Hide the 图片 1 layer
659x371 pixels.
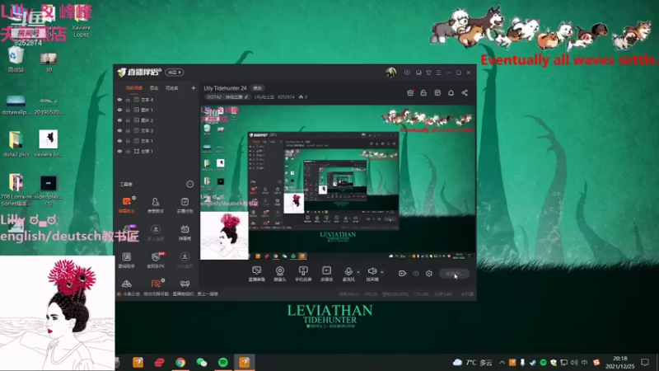coord(119,110)
